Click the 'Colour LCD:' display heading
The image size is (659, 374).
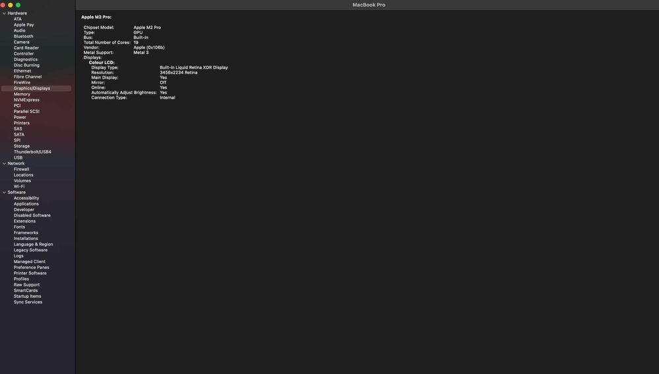click(101, 63)
